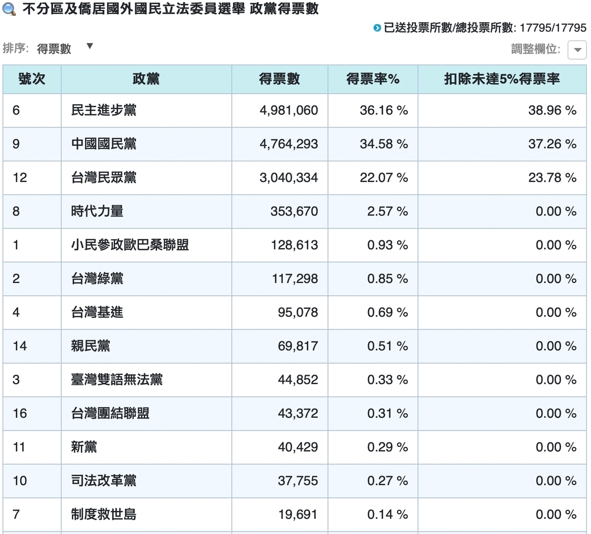Click the 17795/17795 polling stations count

553,28
